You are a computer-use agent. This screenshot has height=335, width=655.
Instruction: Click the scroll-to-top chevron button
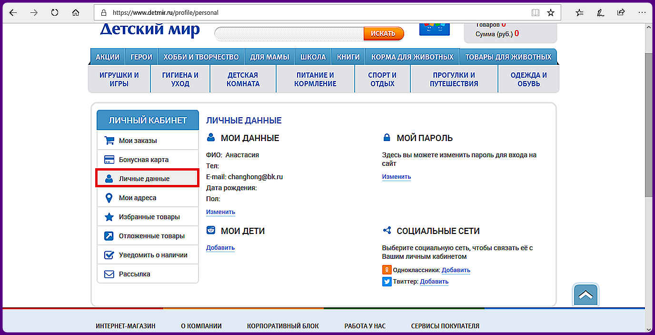tap(586, 295)
